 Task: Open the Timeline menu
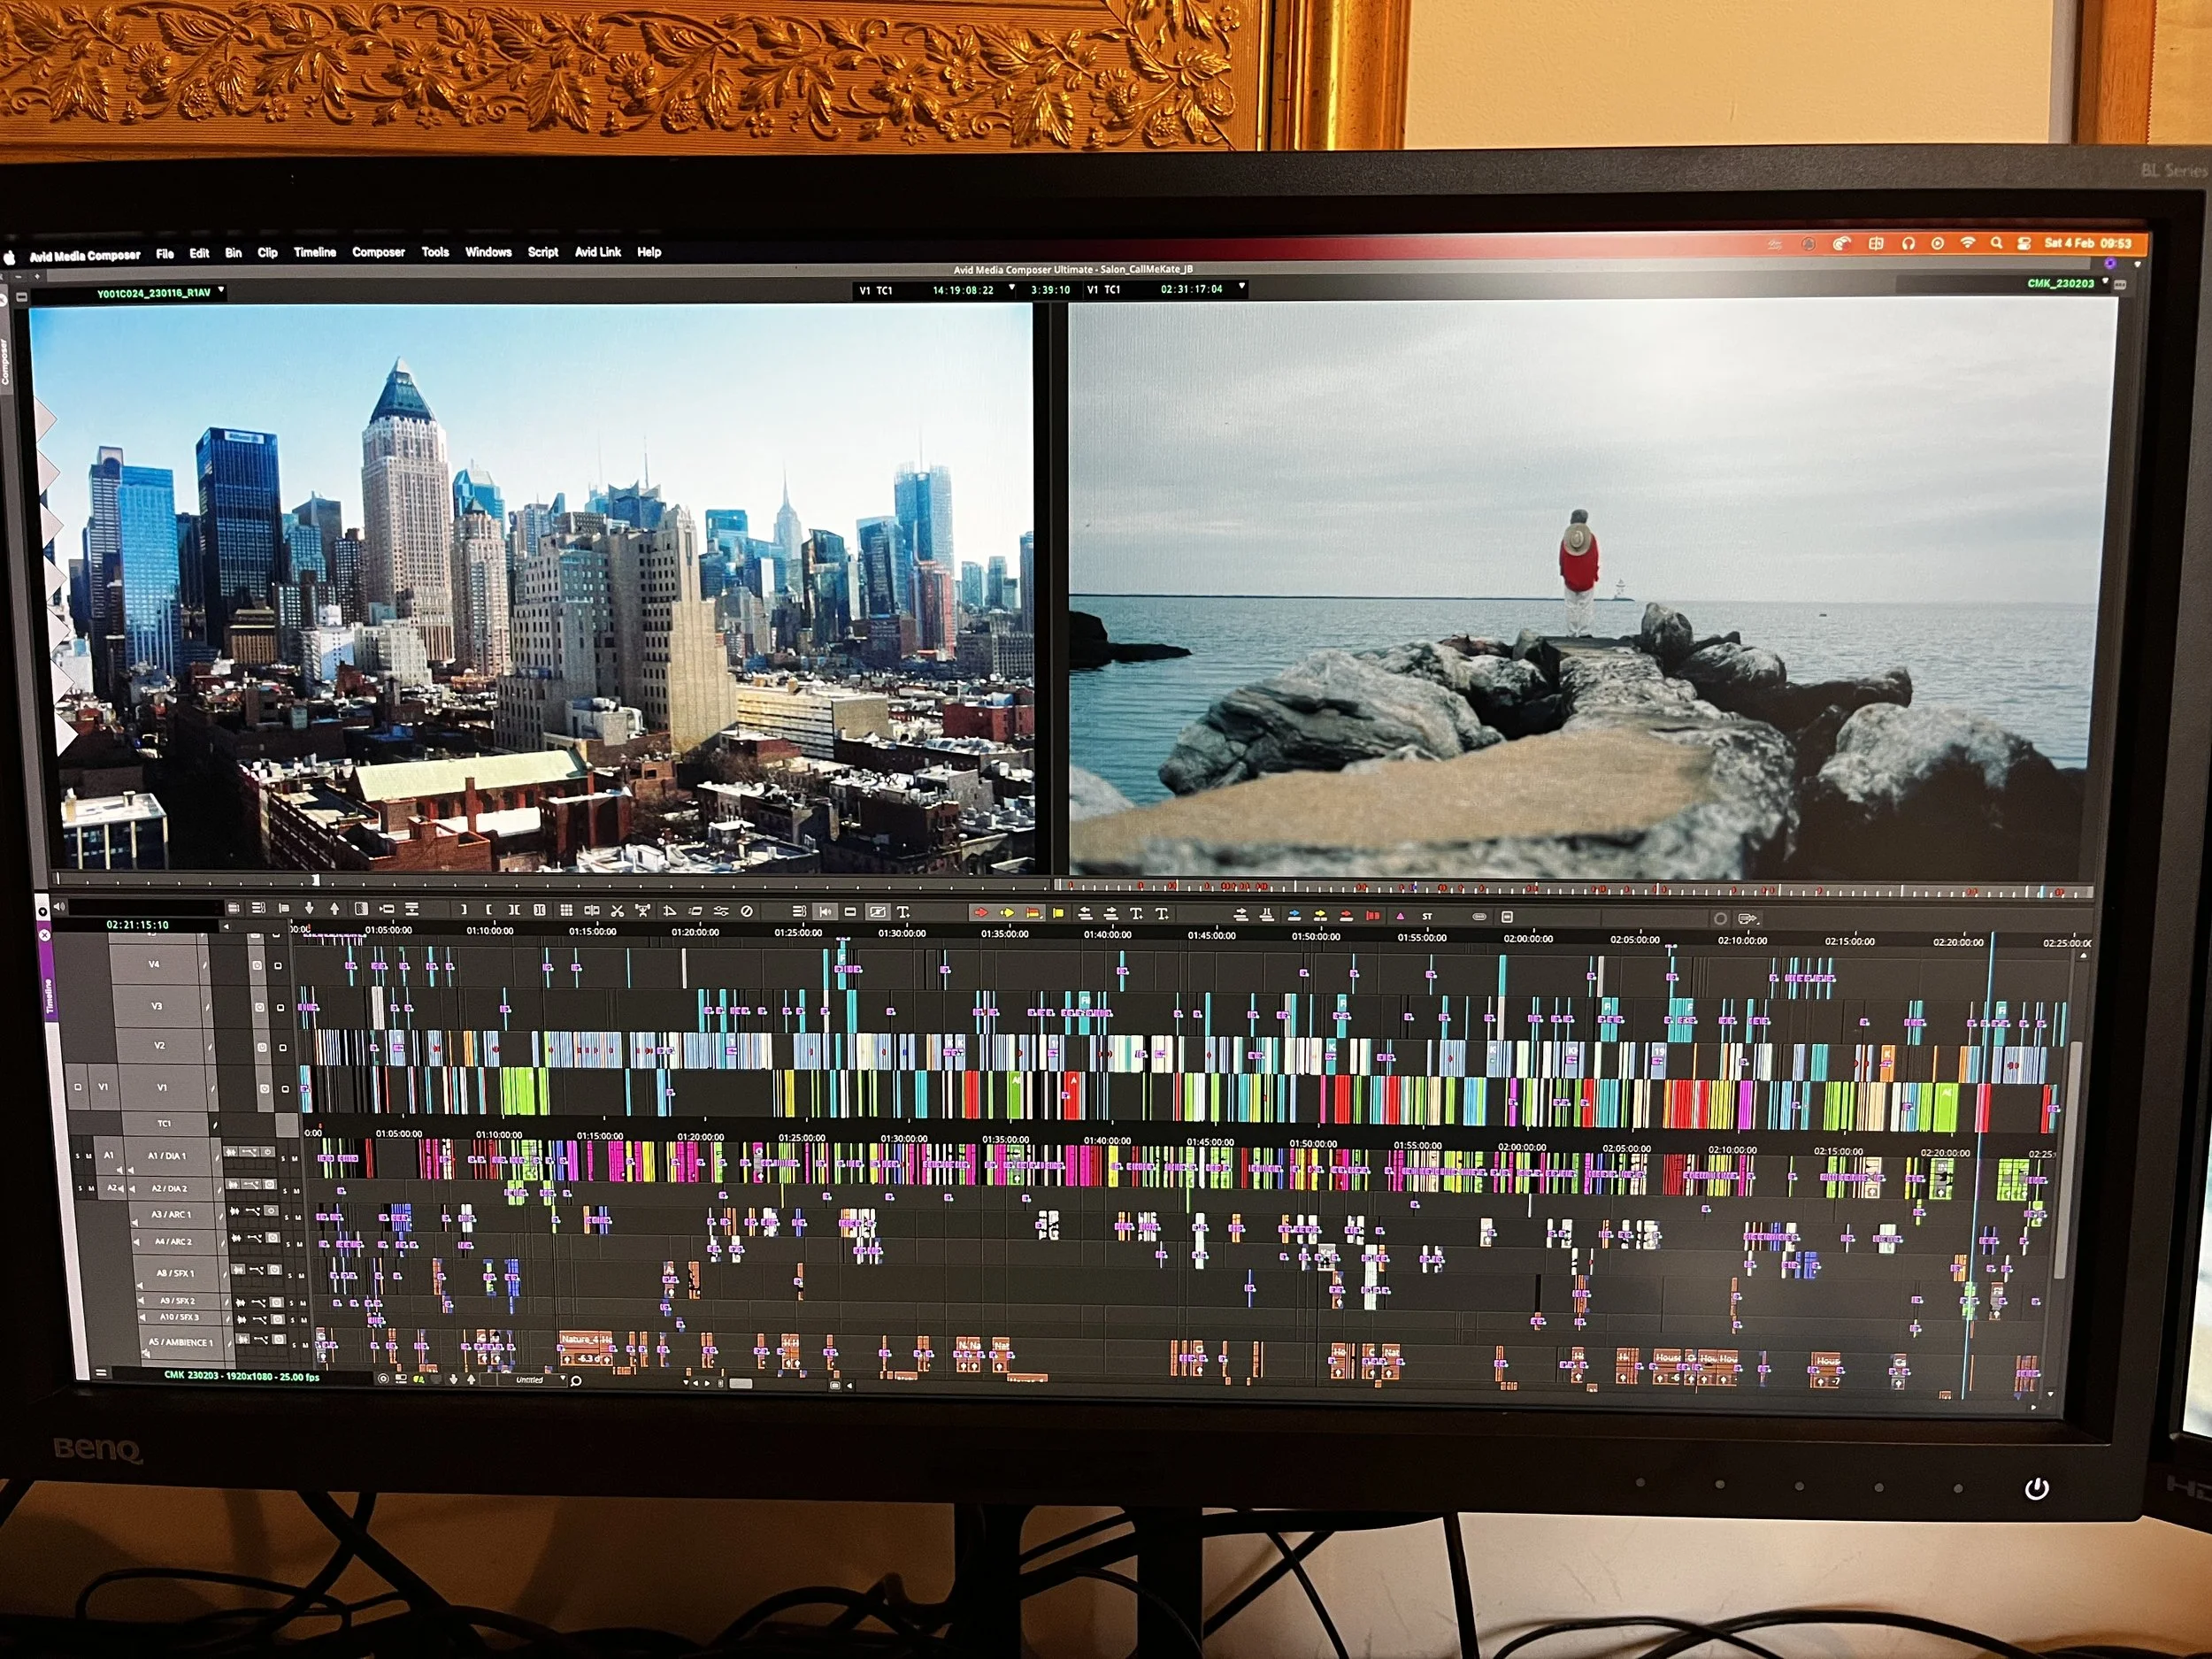tap(314, 253)
